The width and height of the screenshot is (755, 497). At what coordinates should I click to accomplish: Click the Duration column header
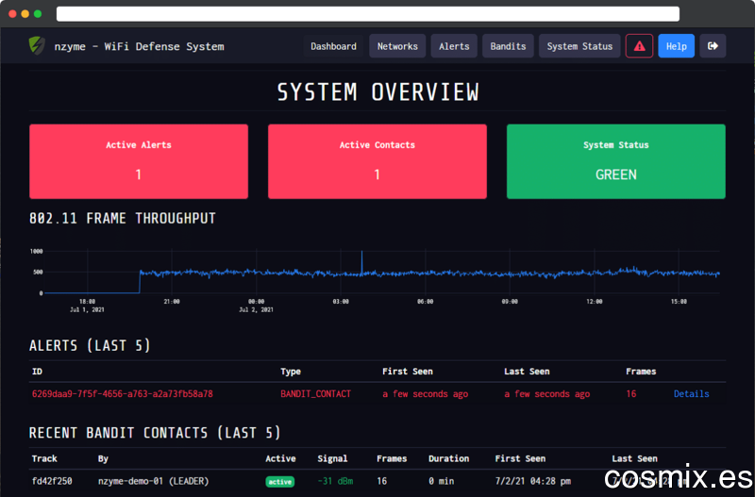[x=448, y=458]
